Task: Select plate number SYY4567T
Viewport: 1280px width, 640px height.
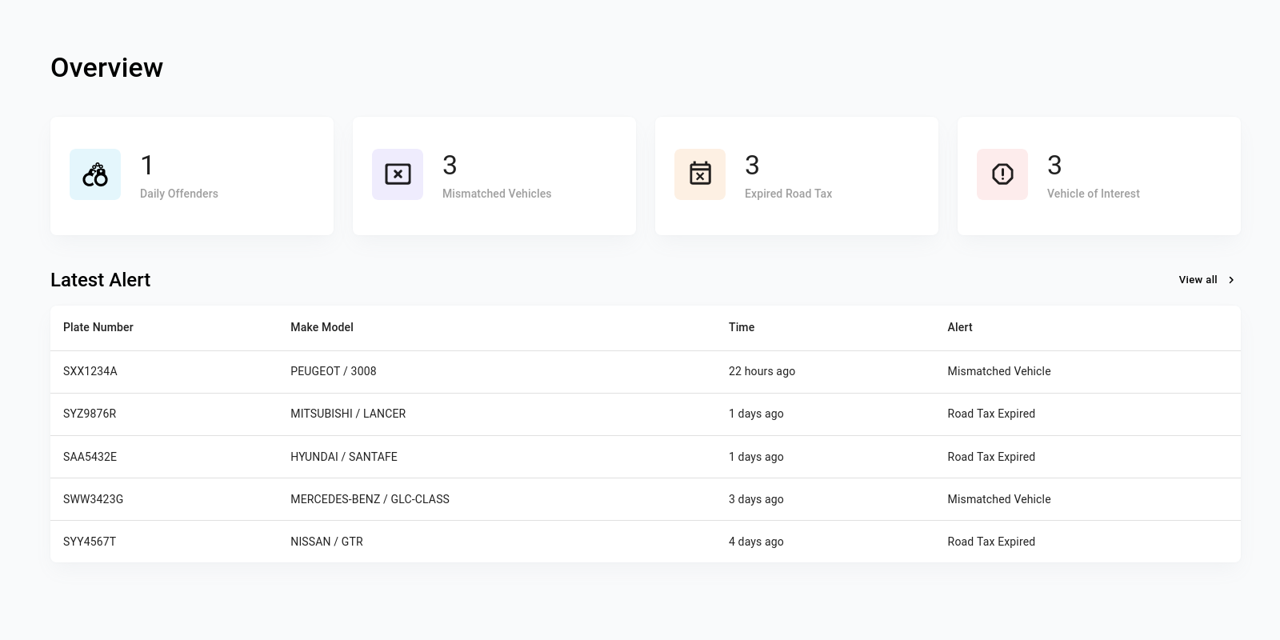Action: point(90,542)
